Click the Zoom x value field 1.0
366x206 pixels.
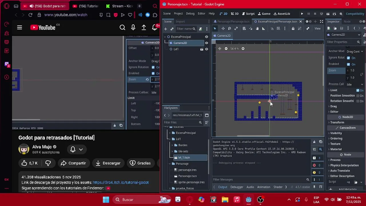pyautogui.click(x=353, y=71)
